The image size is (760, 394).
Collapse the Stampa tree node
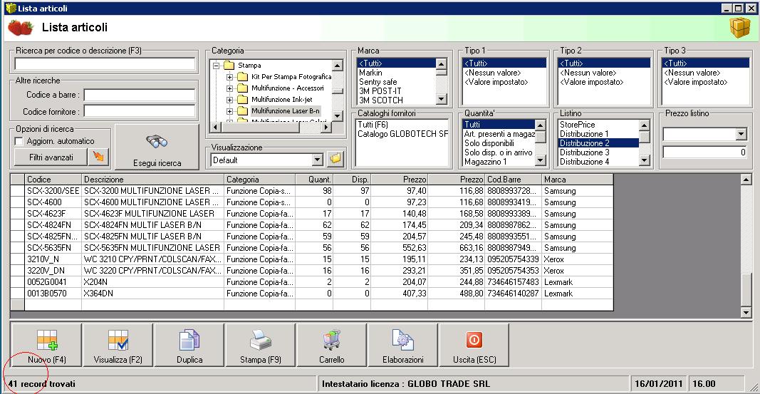pyautogui.click(x=216, y=66)
